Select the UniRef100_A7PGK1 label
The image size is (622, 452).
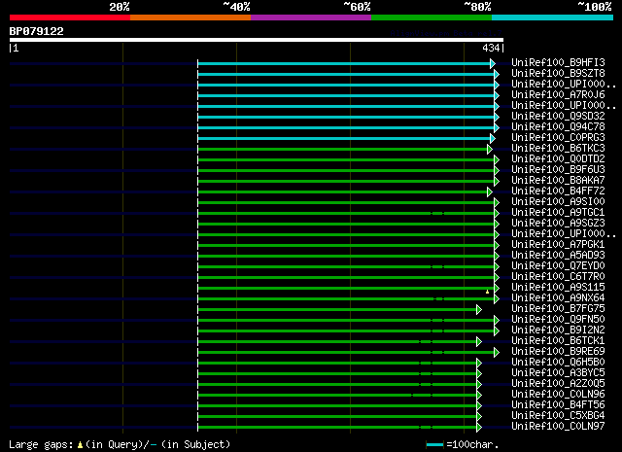(x=558, y=244)
